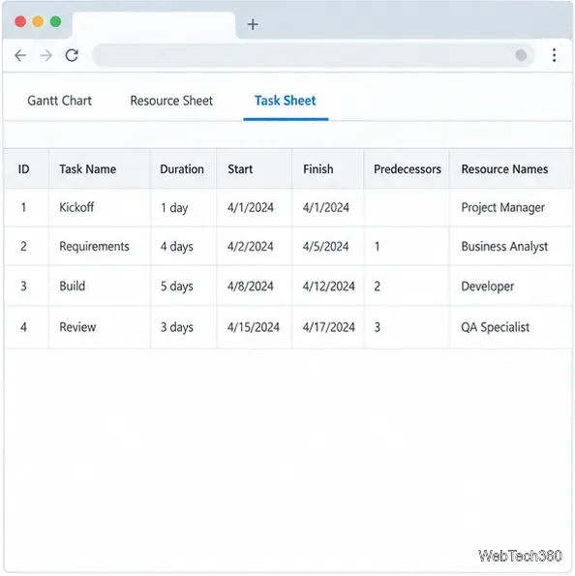Select the Requirements task name cell
This screenshot has width=575, height=576.
[x=99, y=246]
